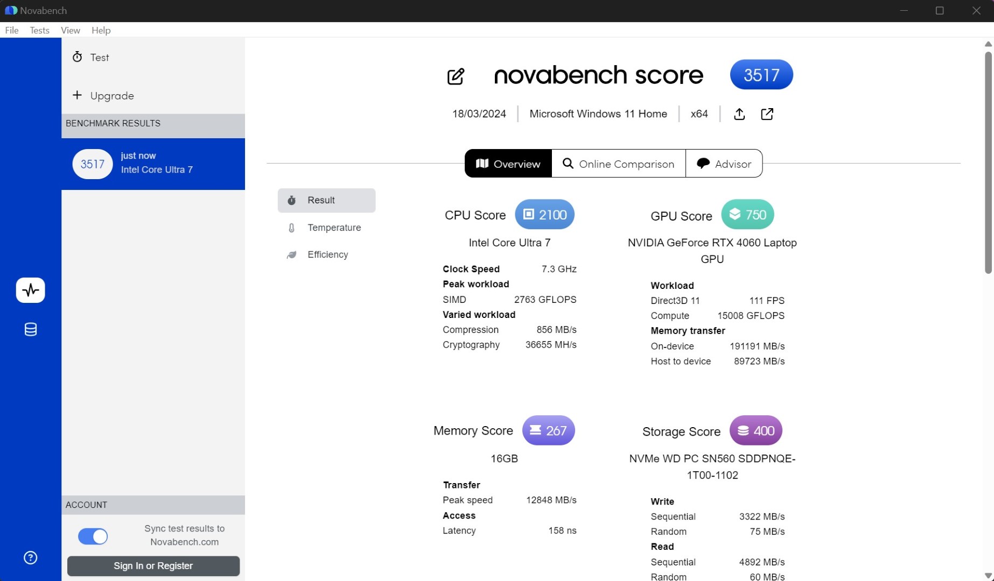Click the help question mark icon
The height and width of the screenshot is (581, 994).
pos(31,558)
